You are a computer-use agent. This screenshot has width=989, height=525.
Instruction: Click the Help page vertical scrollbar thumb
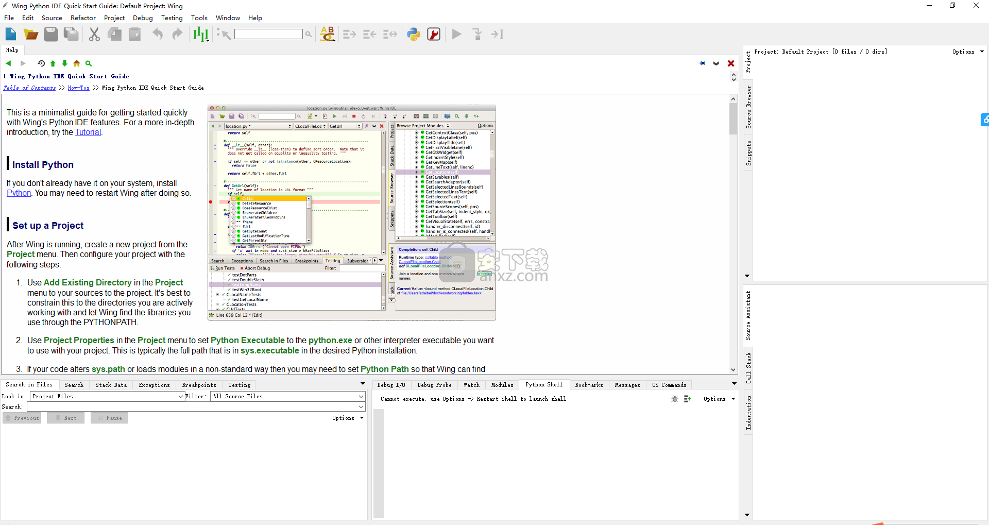coord(733,119)
